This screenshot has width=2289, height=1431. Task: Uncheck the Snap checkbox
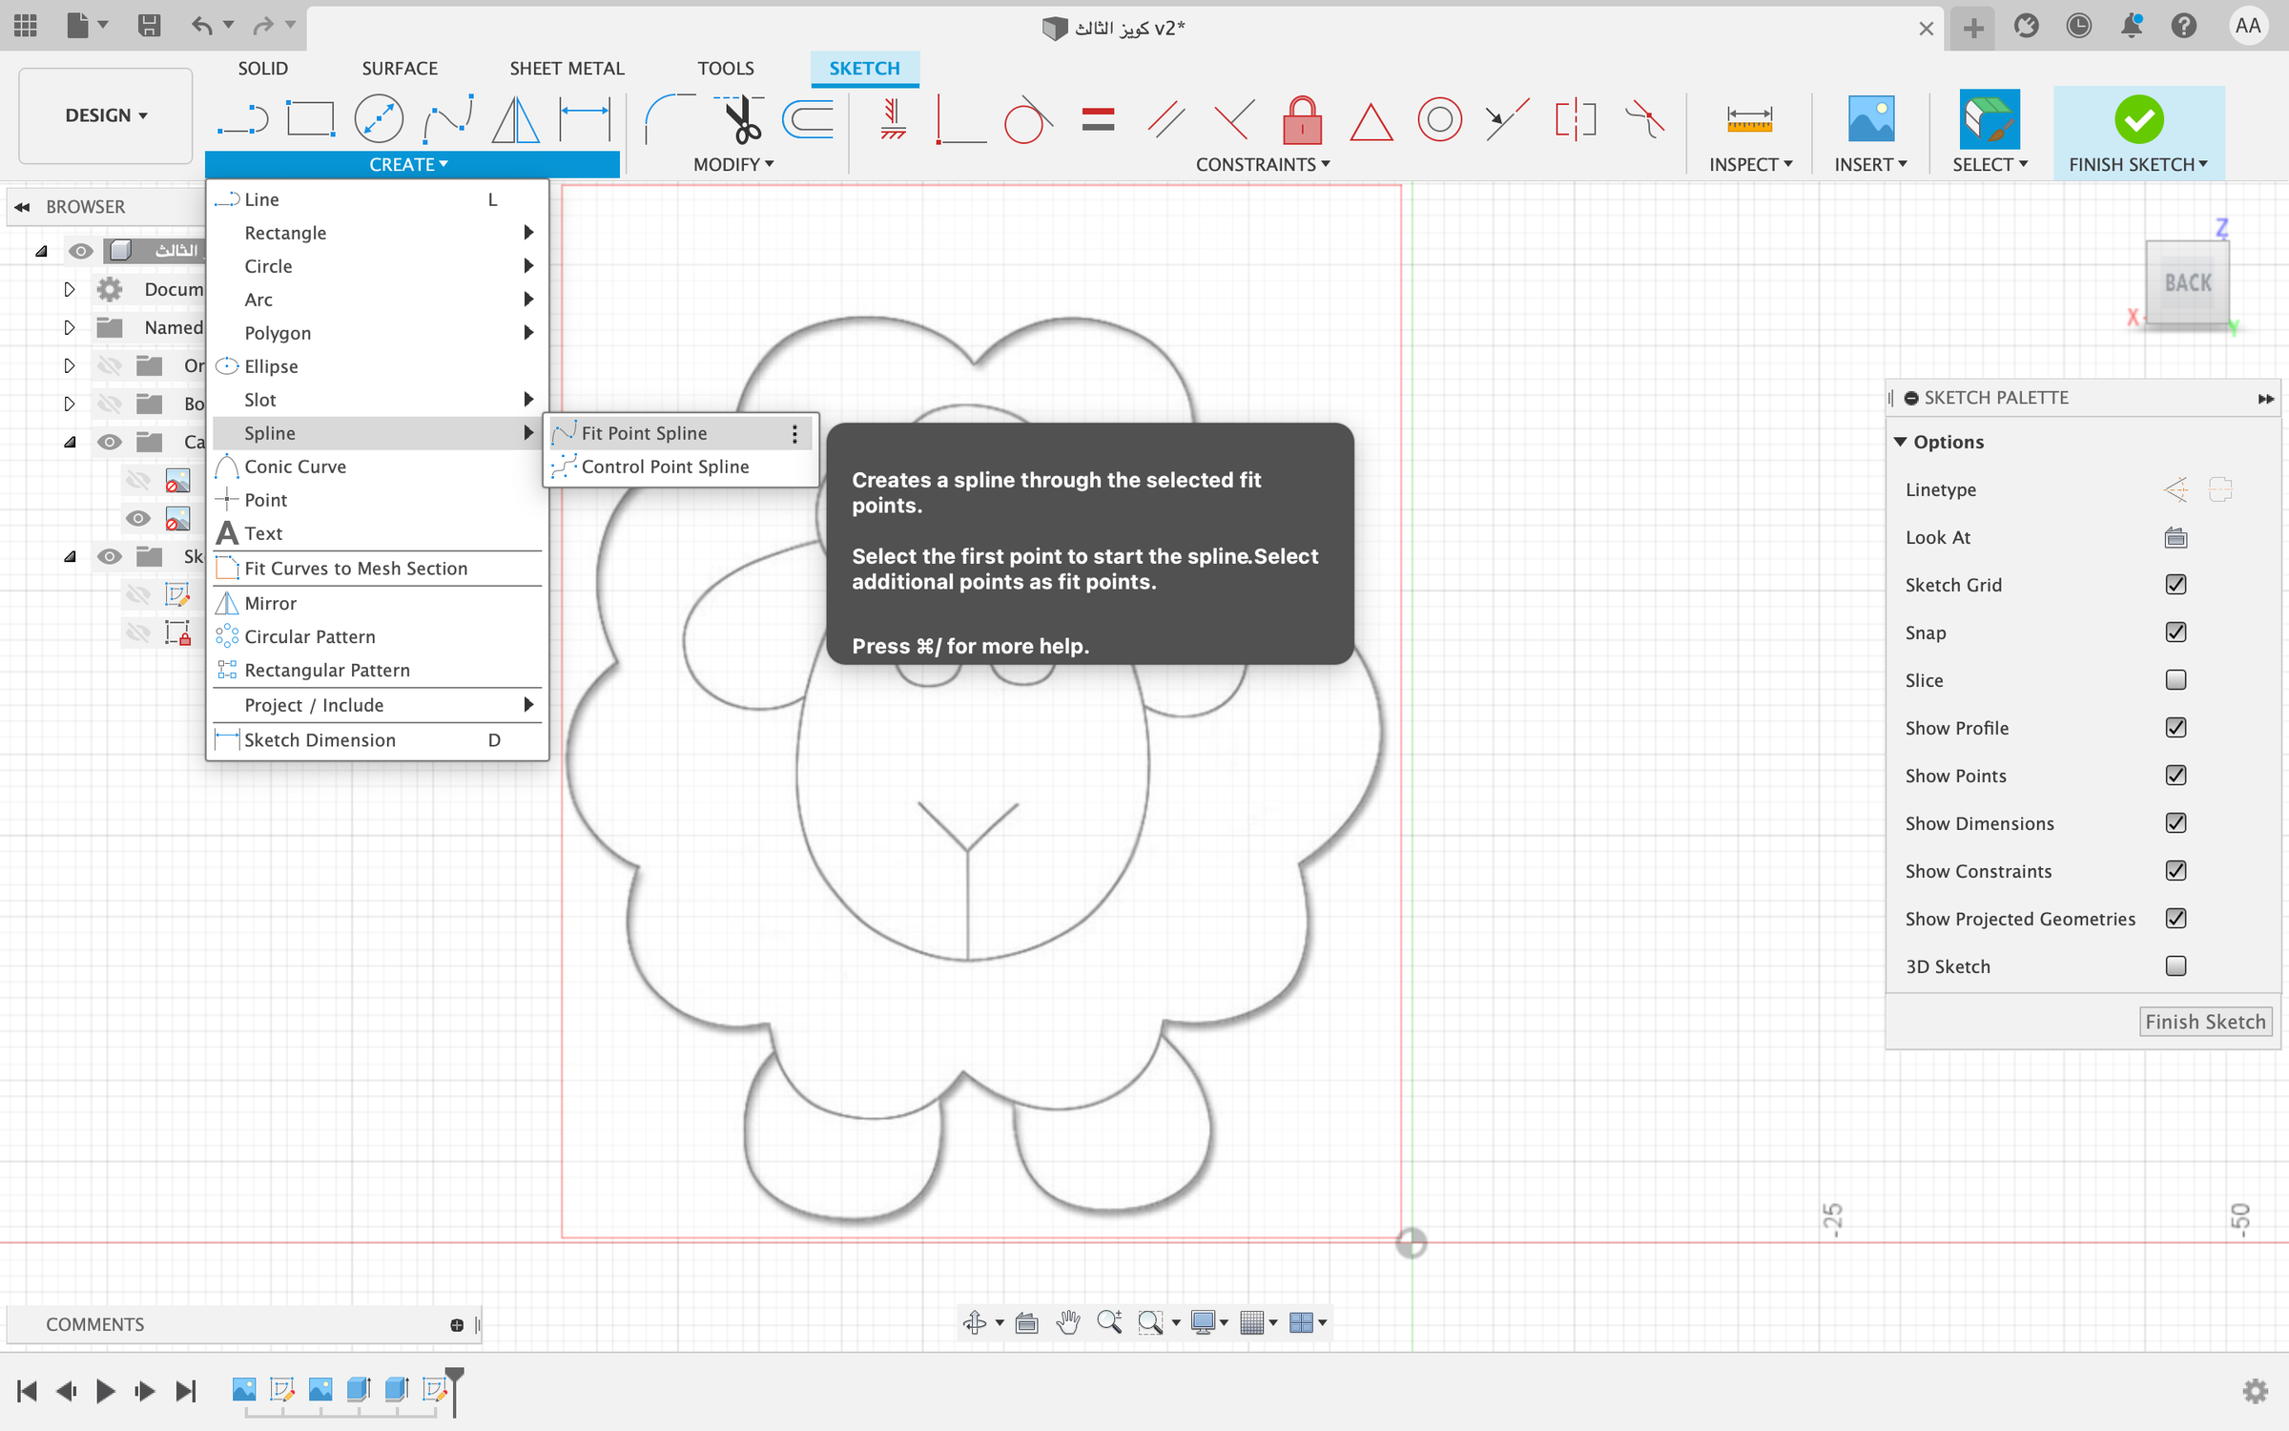coord(2176,633)
